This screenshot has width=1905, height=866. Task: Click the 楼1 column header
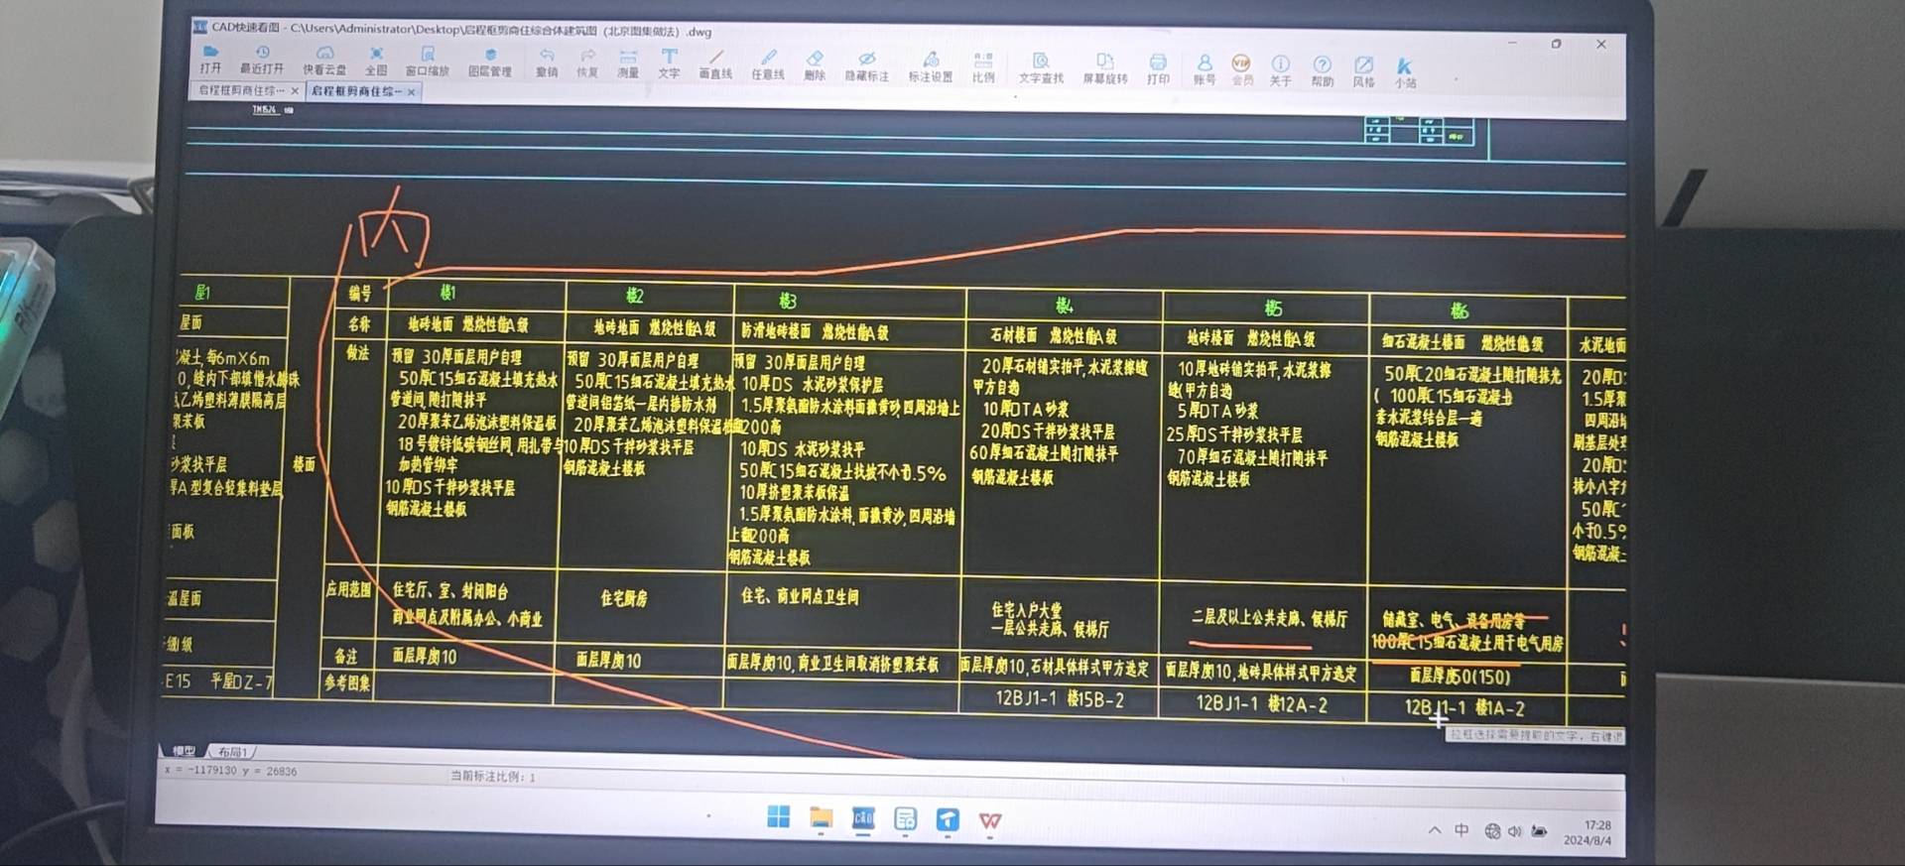tap(447, 293)
